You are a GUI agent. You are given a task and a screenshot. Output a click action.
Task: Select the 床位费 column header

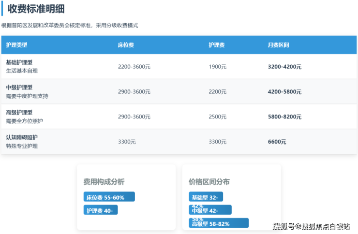tap(126, 45)
